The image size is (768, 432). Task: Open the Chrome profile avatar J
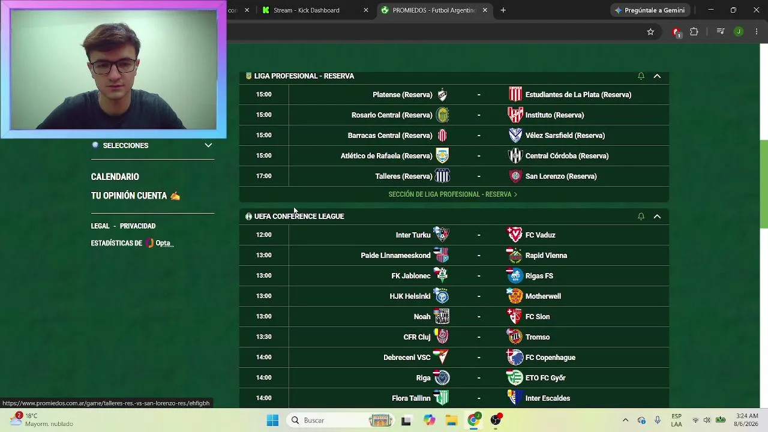(739, 32)
